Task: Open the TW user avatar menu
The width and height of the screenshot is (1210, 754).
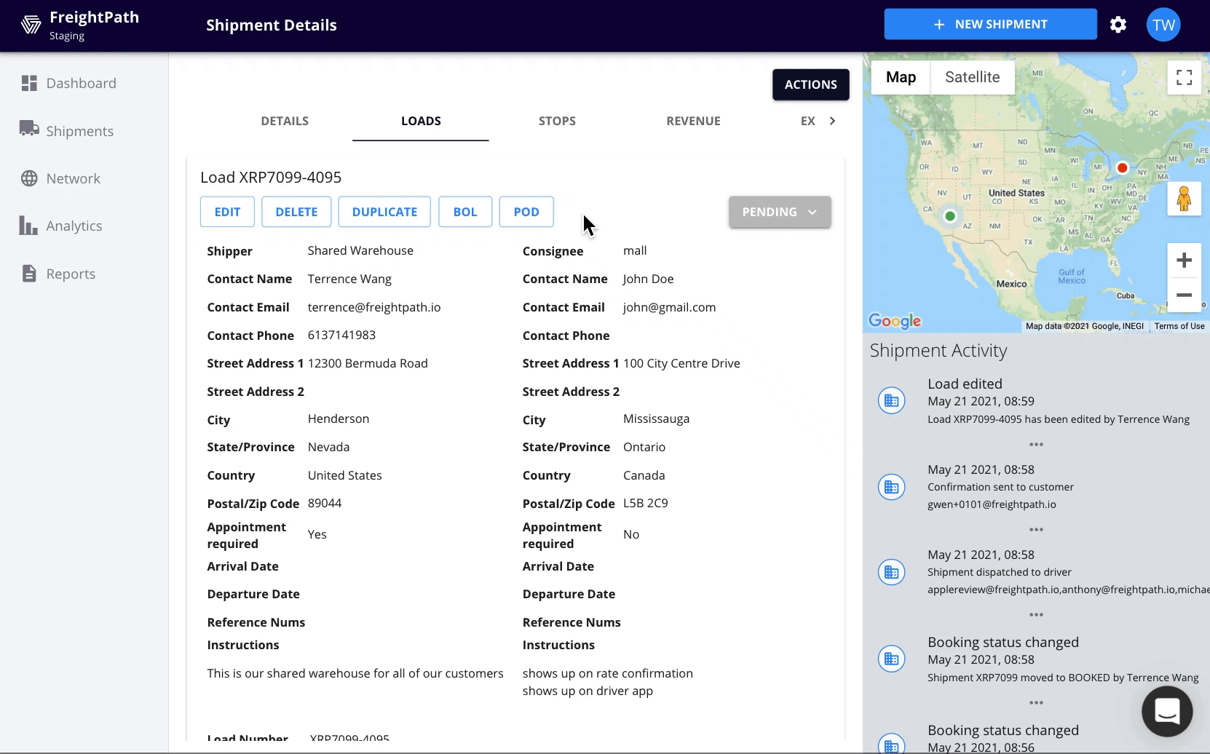Action: [1163, 25]
